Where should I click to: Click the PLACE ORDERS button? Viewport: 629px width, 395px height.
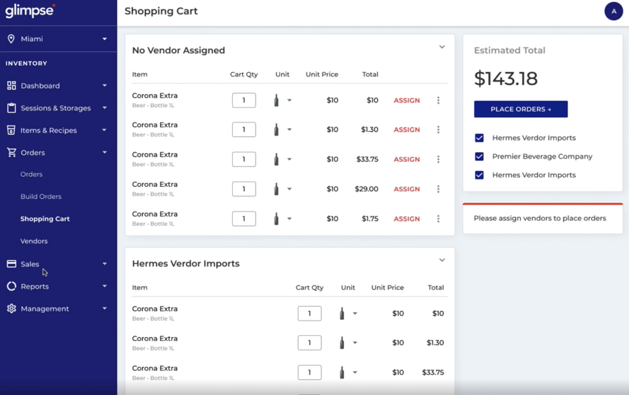coord(521,109)
